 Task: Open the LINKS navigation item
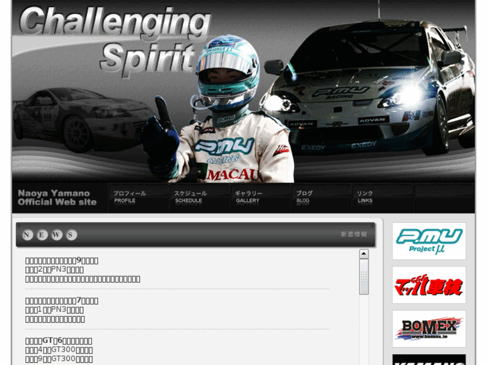click(x=382, y=198)
